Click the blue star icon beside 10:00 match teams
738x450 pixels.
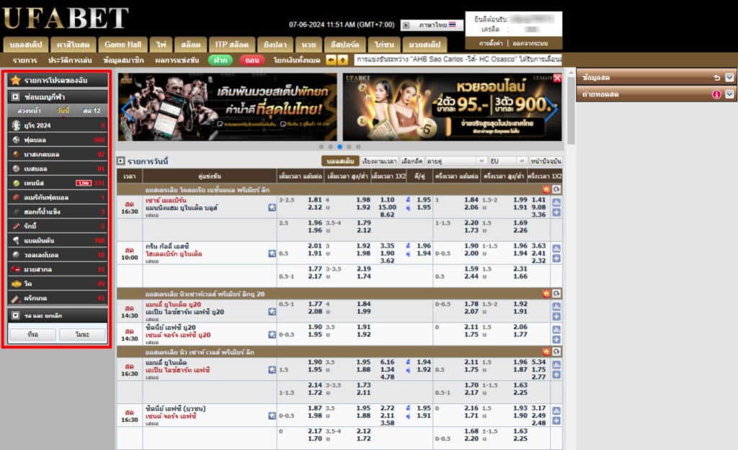click(x=272, y=253)
